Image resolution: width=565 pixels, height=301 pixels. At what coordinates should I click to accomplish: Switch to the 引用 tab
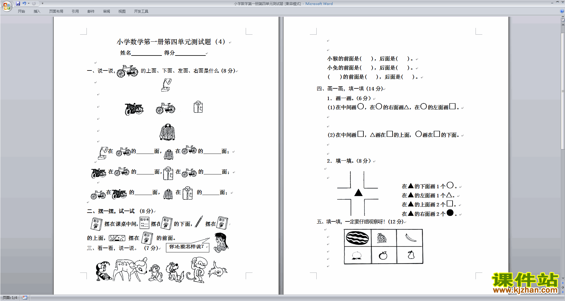[x=75, y=11]
